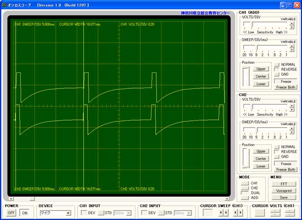
Task: Move first sweep cursor right
Action: click(x=226, y=213)
